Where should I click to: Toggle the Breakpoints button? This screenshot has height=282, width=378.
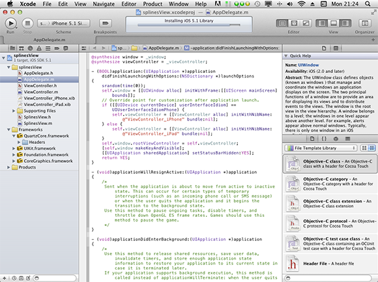tap(106, 23)
